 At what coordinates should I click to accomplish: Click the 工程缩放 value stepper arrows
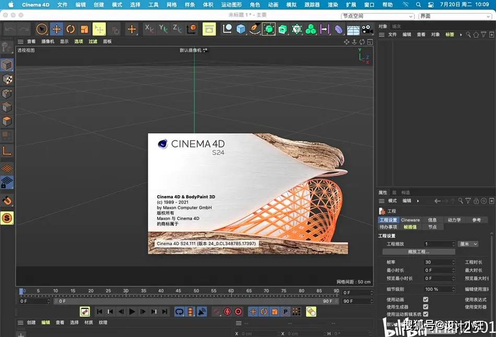pos(453,244)
